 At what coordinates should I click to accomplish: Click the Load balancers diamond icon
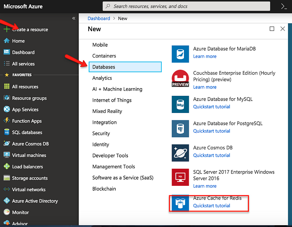pyautogui.click(x=7, y=167)
